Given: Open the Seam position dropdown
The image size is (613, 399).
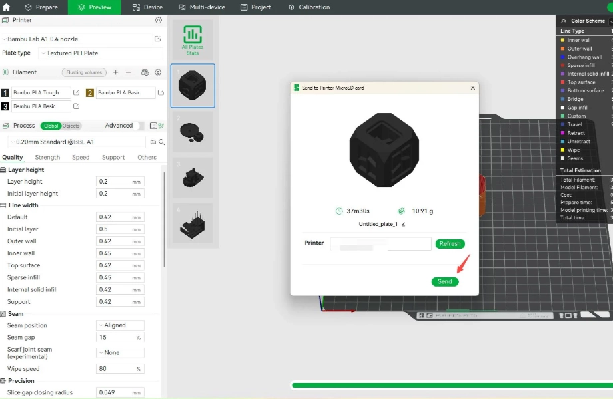Looking at the screenshot, I should tap(120, 325).
